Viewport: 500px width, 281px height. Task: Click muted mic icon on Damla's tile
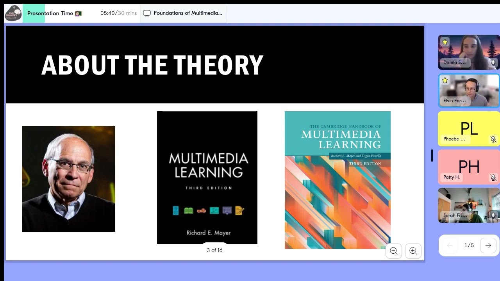493,62
